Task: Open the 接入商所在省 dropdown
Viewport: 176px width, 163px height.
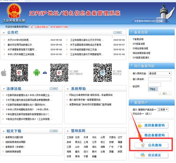Action: (x=160, y=73)
